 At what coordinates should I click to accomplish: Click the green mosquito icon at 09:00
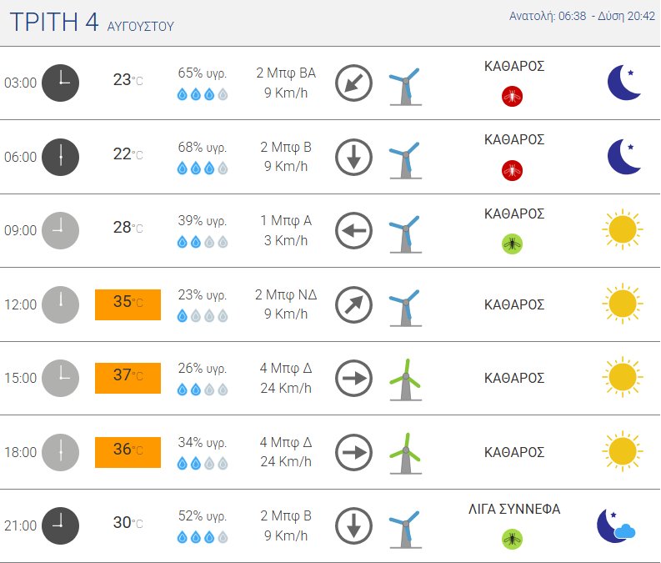click(x=512, y=244)
